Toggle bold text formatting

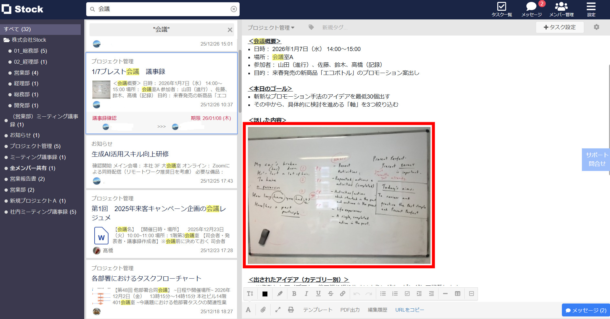click(294, 293)
